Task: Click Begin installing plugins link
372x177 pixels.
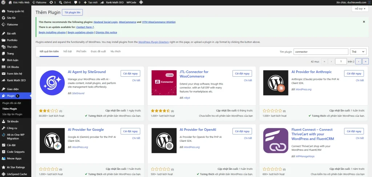Action: 52,32
